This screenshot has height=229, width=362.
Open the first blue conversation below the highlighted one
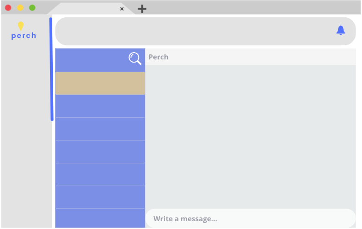point(100,106)
